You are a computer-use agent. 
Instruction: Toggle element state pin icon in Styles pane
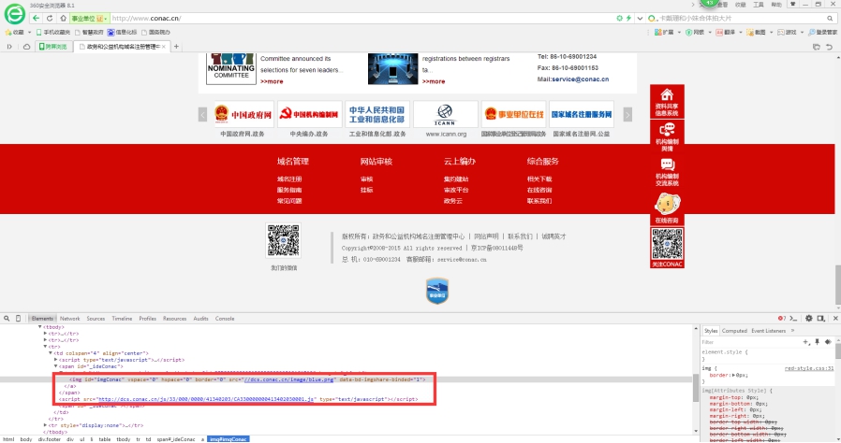[x=817, y=342]
